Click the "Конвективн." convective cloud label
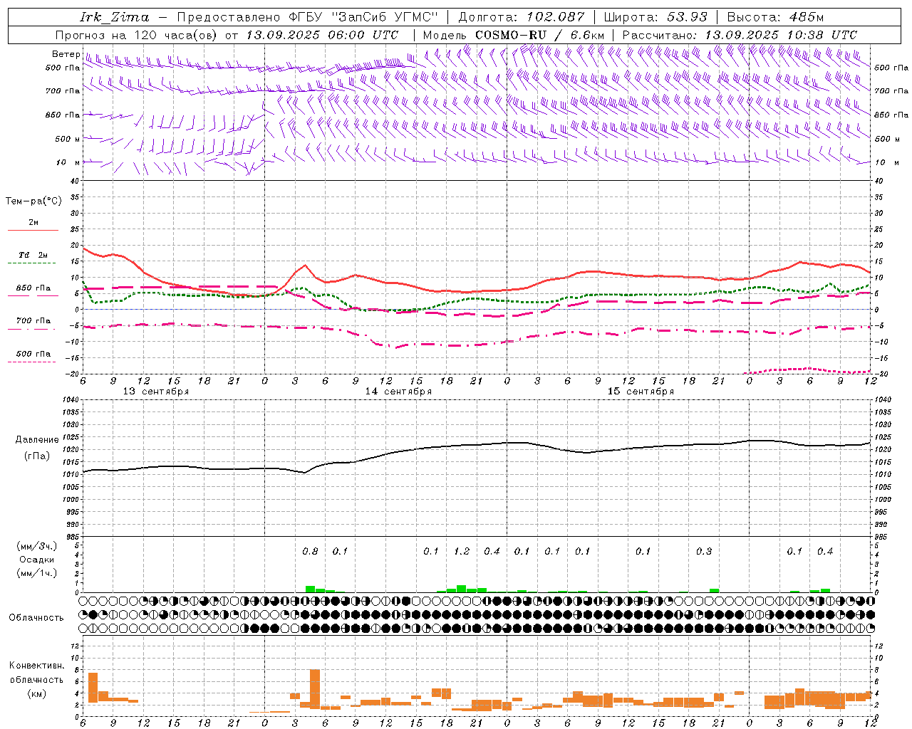912x729 pixels. [x=37, y=666]
